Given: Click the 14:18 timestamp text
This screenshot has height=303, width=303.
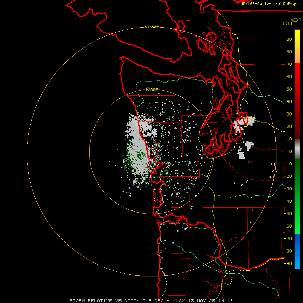Looking at the screenshot, I should 226,301.
